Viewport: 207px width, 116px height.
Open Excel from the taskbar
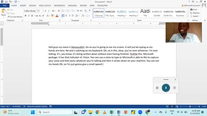coord(112,112)
